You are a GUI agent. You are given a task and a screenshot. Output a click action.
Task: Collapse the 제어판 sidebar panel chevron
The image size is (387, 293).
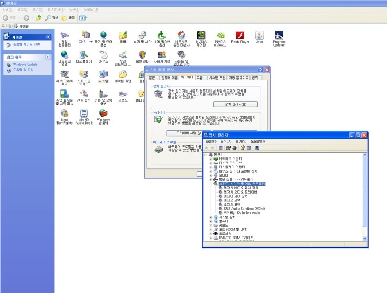tap(48, 37)
